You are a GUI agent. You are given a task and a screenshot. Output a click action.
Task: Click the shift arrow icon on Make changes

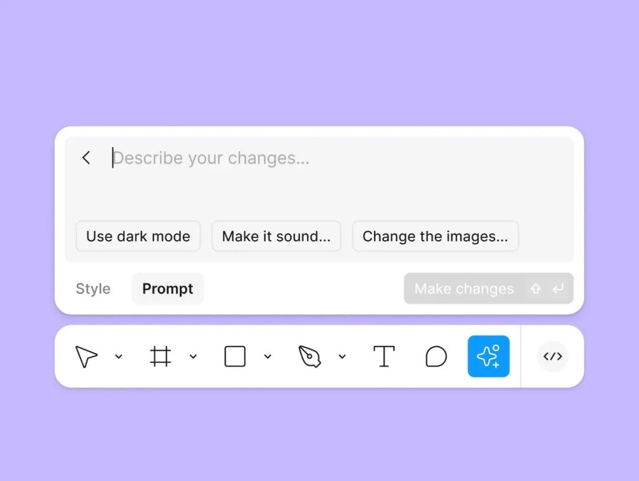[535, 288]
